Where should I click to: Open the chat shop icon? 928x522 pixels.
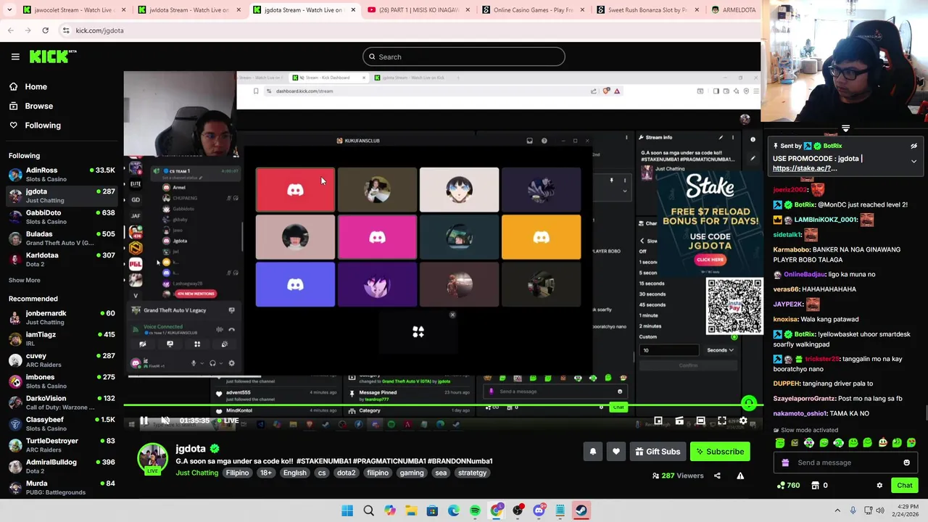tap(816, 486)
